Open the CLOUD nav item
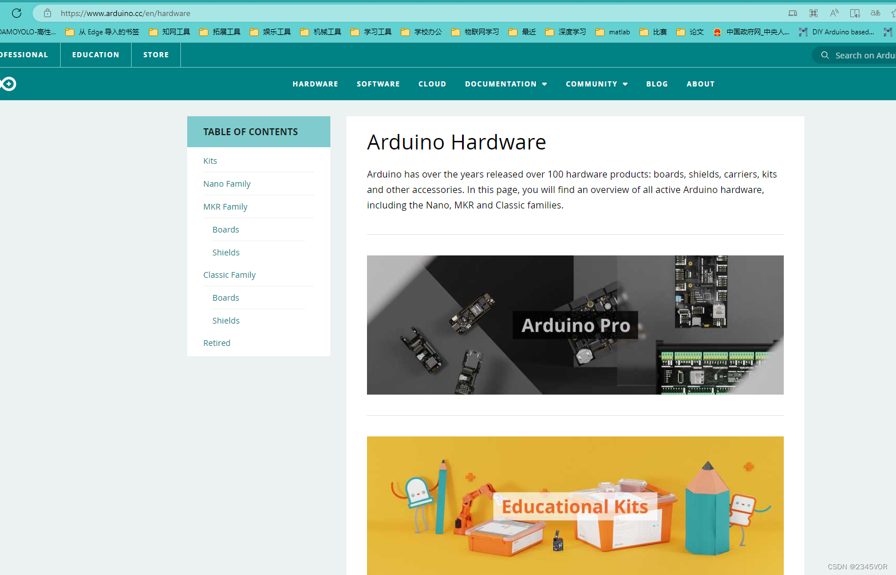The height and width of the screenshot is (575, 896). 432,84
